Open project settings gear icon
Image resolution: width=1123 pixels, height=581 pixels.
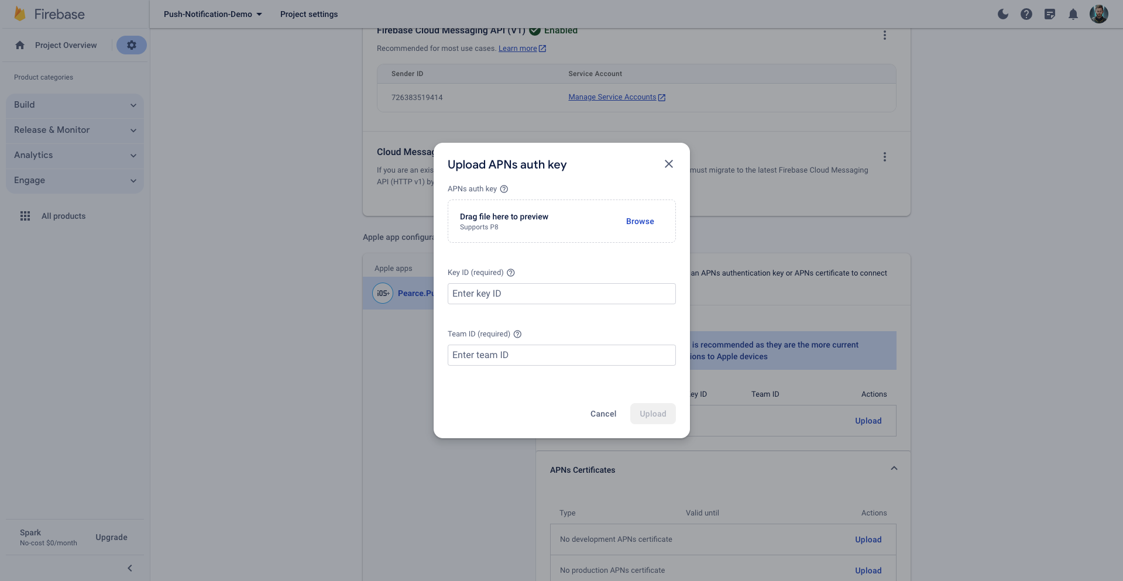tap(132, 45)
